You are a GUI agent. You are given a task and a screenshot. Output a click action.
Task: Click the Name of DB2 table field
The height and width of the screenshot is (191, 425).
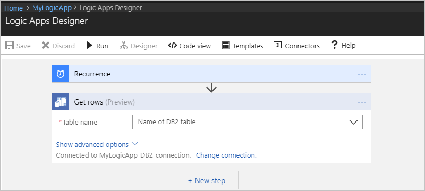click(x=247, y=122)
